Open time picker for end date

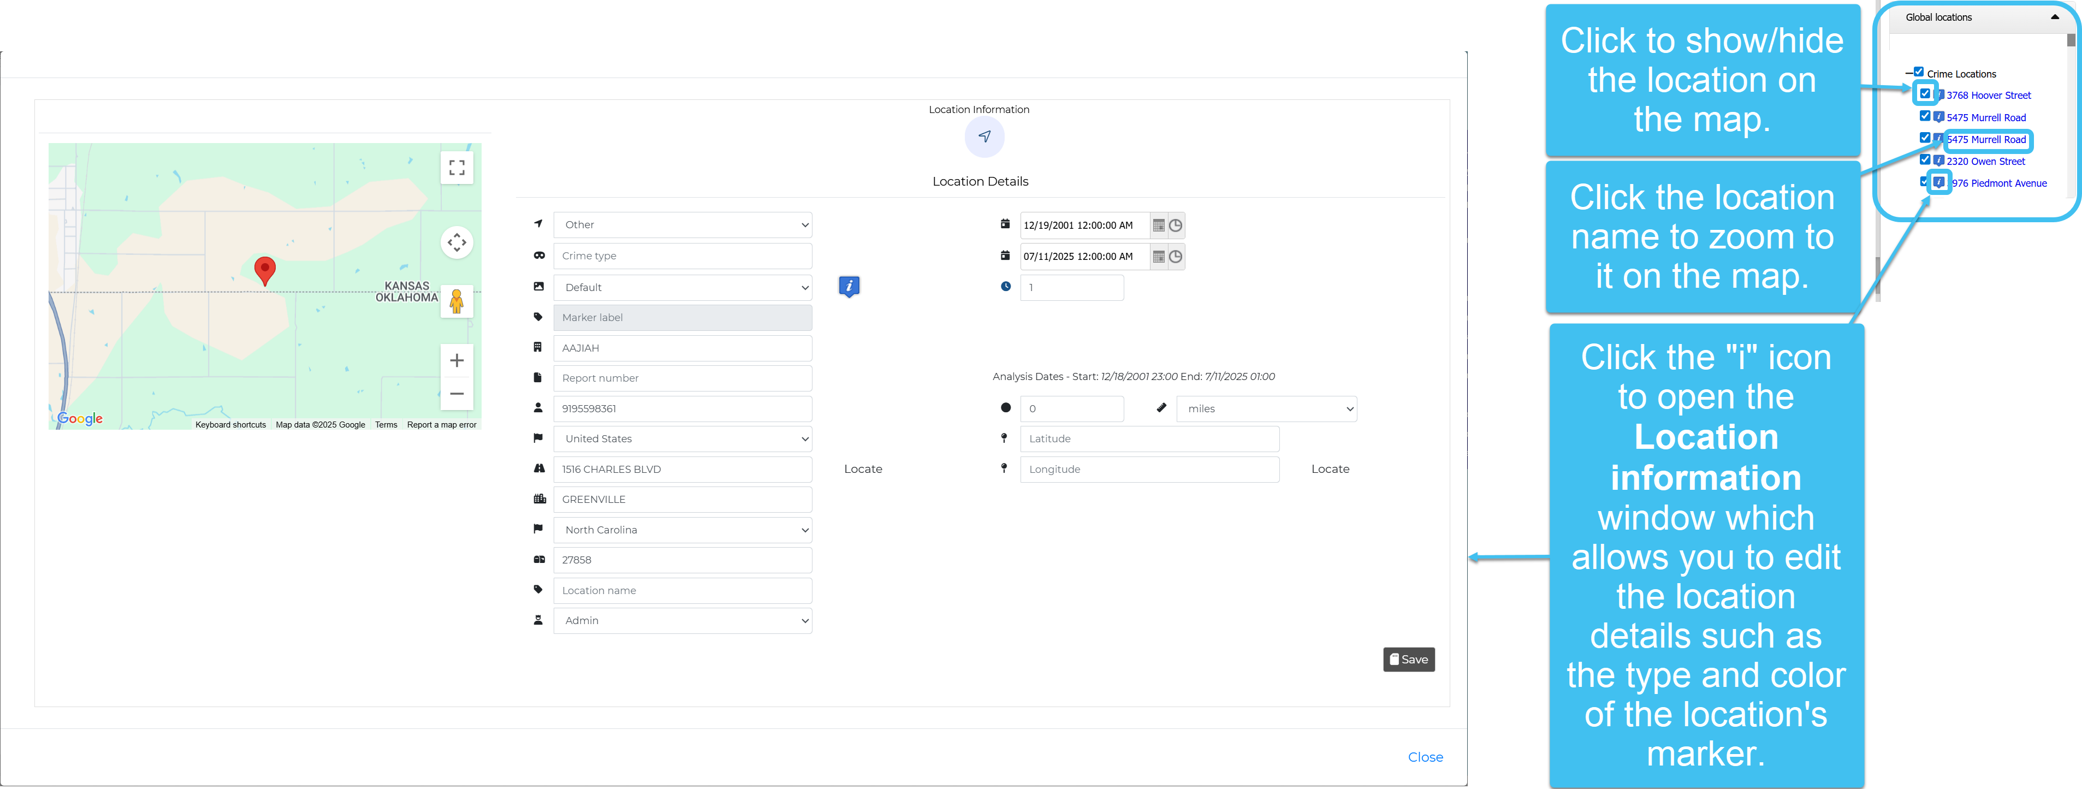coord(1175,256)
